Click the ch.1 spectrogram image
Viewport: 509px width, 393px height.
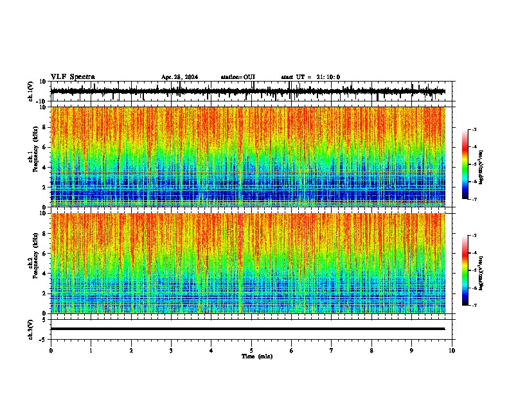[x=248, y=157]
